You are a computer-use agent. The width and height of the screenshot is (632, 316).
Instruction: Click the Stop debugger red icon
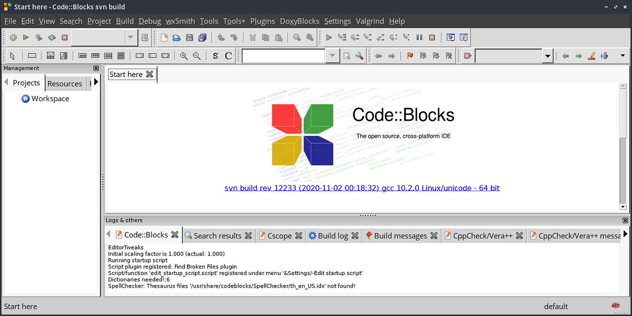coord(432,37)
